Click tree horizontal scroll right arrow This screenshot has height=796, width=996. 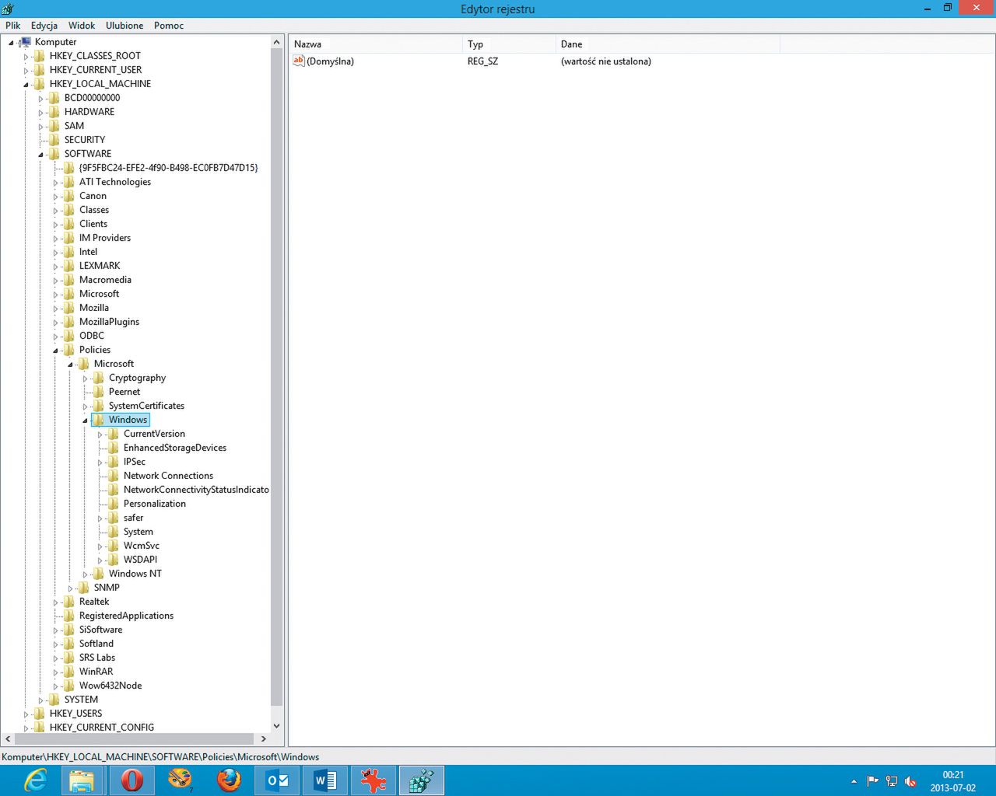263,738
